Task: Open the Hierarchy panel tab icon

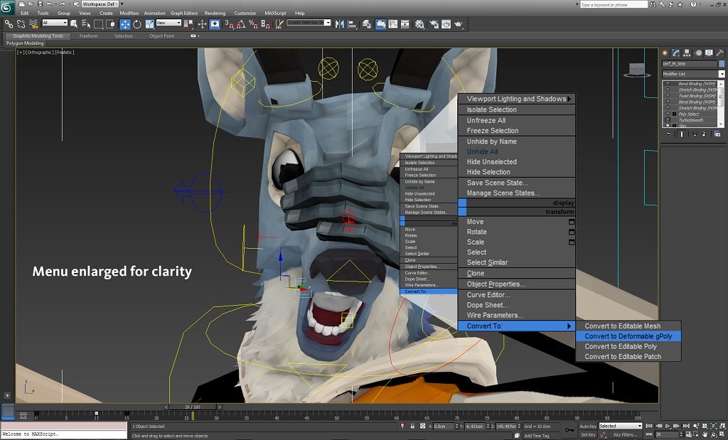Action: coord(687,53)
